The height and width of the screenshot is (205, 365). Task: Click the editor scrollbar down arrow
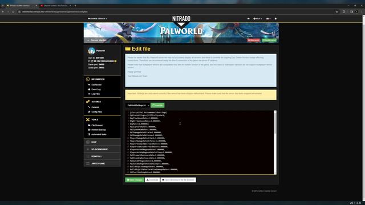pyautogui.click(x=275, y=173)
